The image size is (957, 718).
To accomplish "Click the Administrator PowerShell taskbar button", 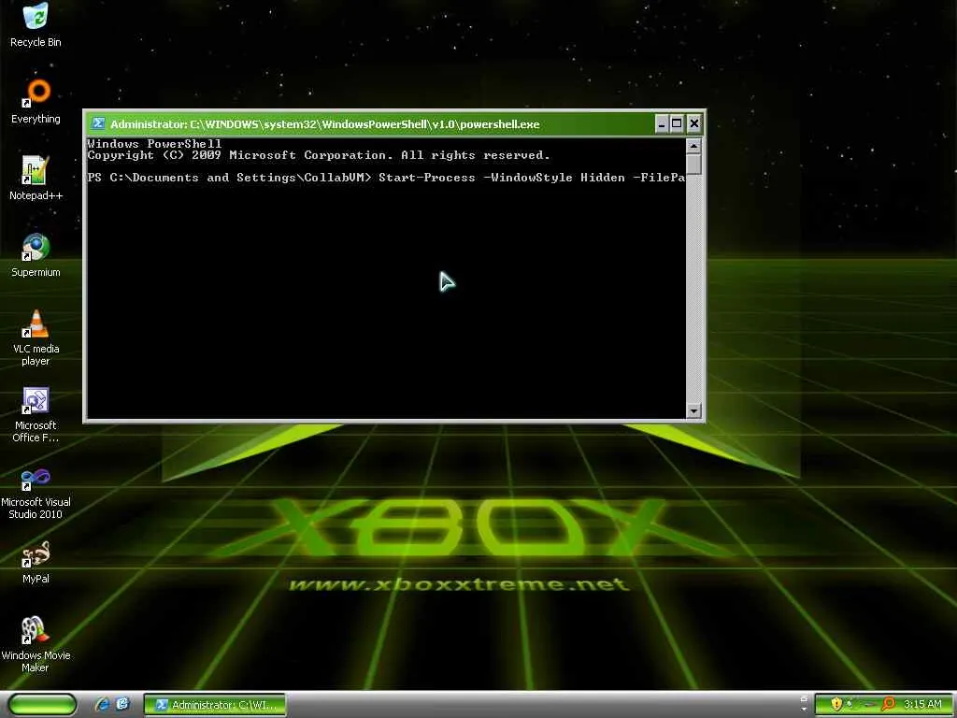I will pos(215,705).
